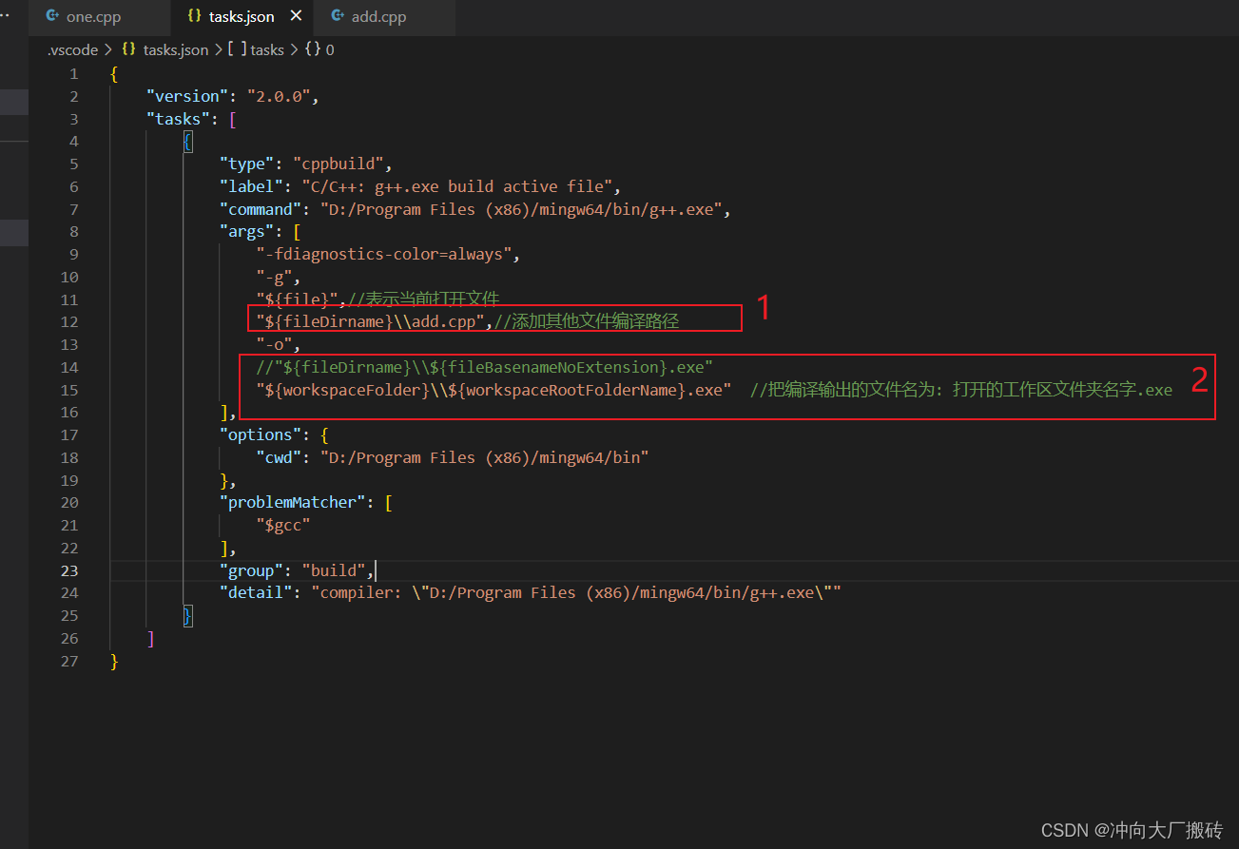Click the "-g" argument

click(274, 277)
